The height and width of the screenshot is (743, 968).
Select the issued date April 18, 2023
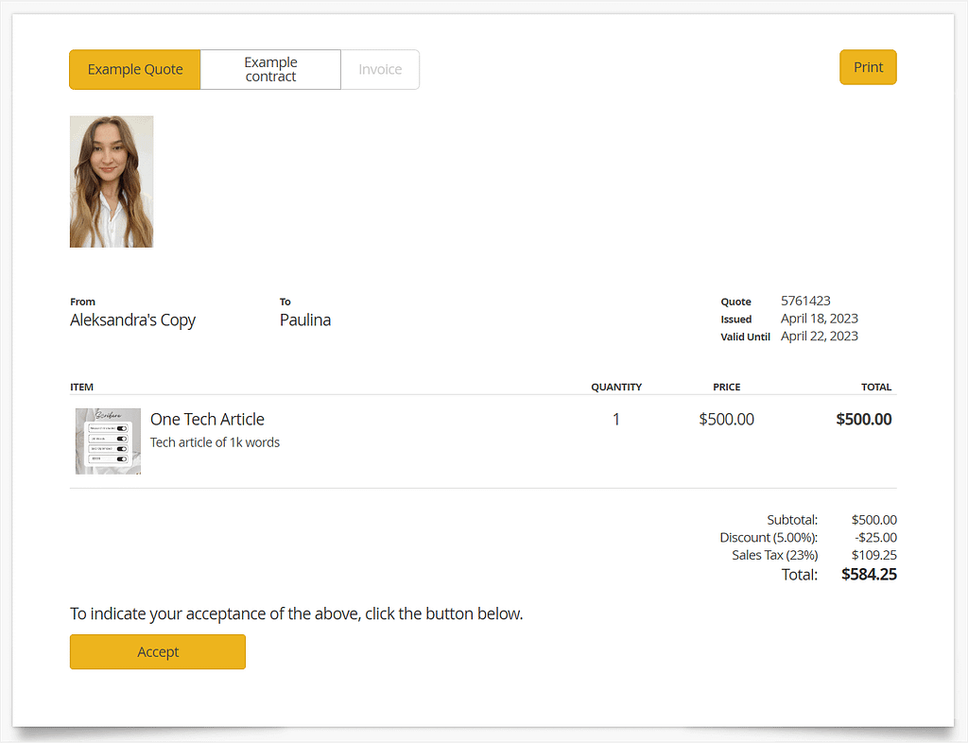820,319
